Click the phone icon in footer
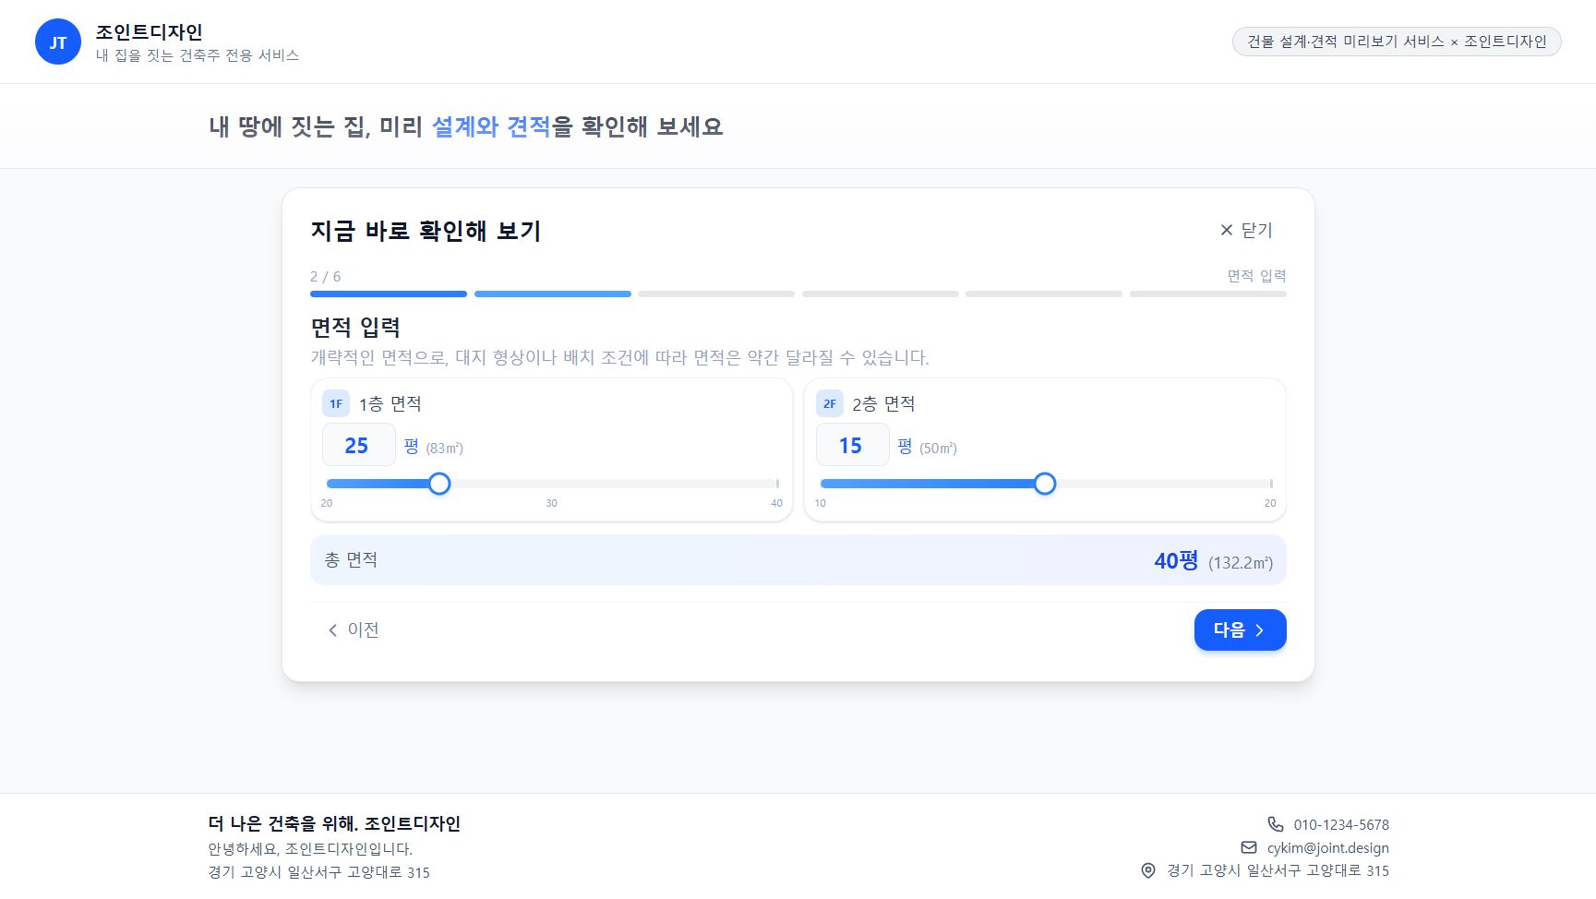 (x=1275, y=824)
